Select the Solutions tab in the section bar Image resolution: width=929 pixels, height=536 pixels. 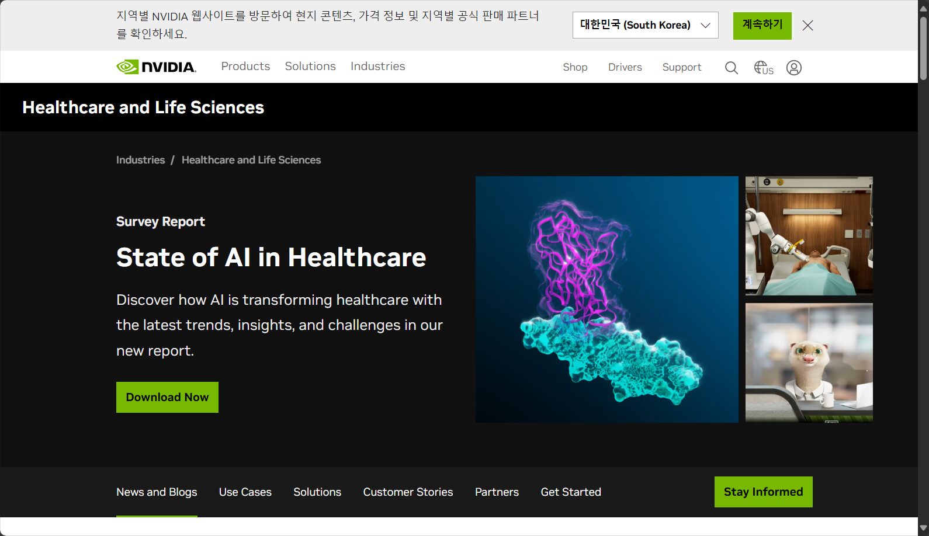click(x=317, y=492)
